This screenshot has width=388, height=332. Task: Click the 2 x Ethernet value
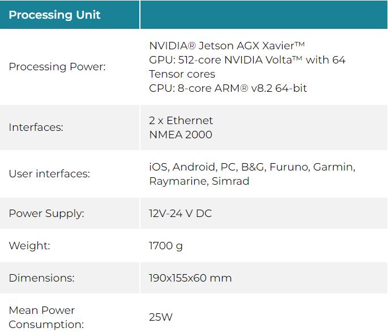coord(181,121)
